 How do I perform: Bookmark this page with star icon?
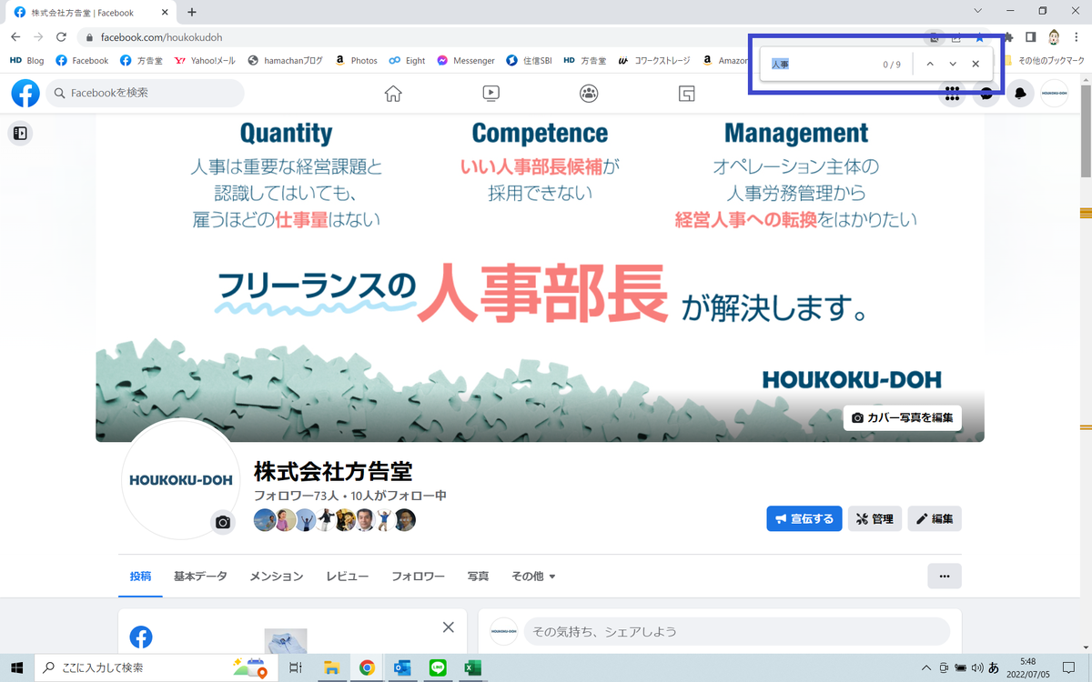pyautogui.click(x=980, y=37)
